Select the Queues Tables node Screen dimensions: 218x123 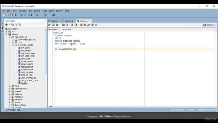20,105
